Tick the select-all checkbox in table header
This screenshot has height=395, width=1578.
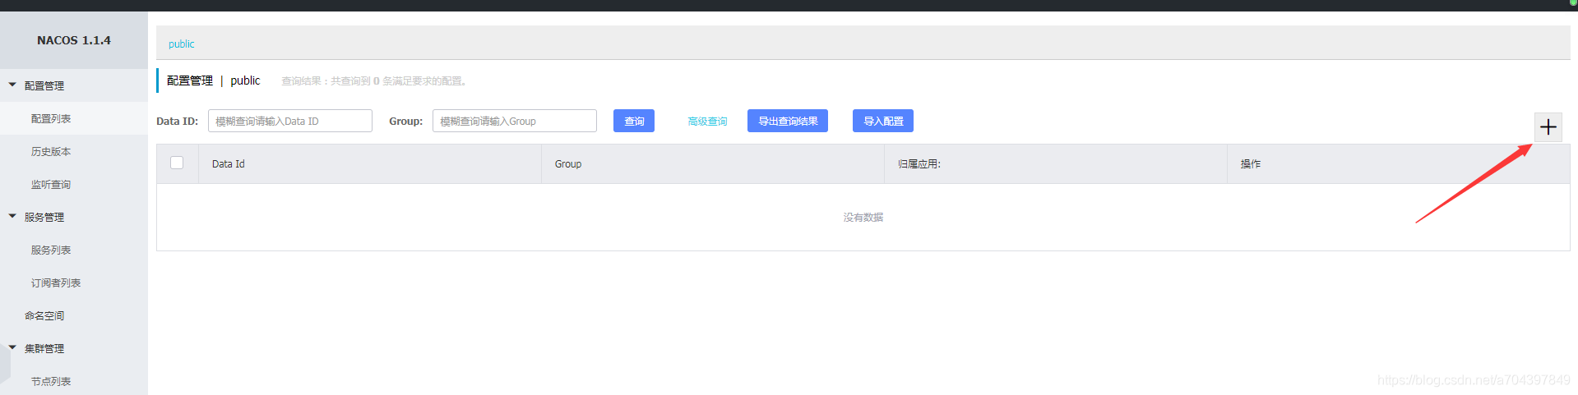pyautogui.click(x=177, y=163)
